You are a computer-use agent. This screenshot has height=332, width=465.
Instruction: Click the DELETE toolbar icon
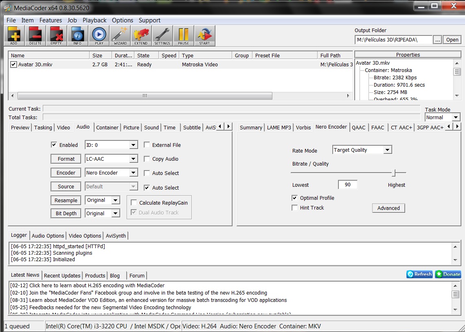(x=35, y=36)
